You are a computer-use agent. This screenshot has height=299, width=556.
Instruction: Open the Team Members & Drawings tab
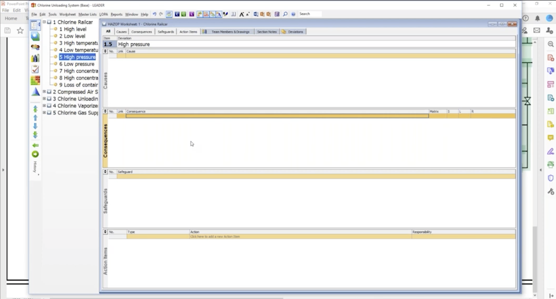tap(230, 32)
